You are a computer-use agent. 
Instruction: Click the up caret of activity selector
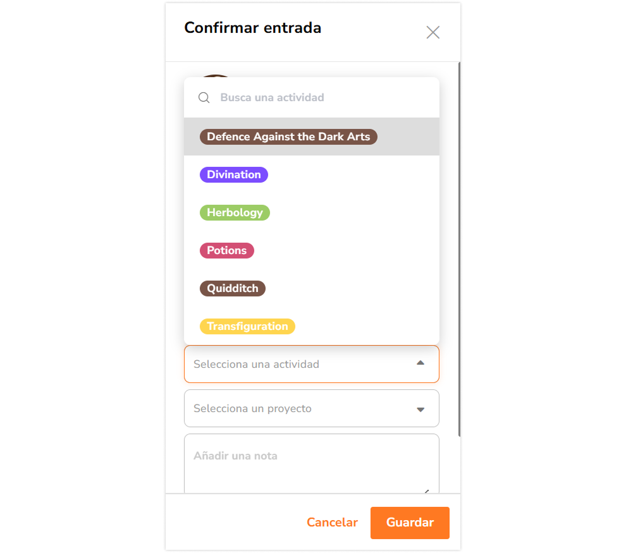pyautogui.click(x=420, y=363)
